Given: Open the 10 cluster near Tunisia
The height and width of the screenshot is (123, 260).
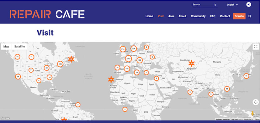Looking at the screenshot, I should pos(137,73).
